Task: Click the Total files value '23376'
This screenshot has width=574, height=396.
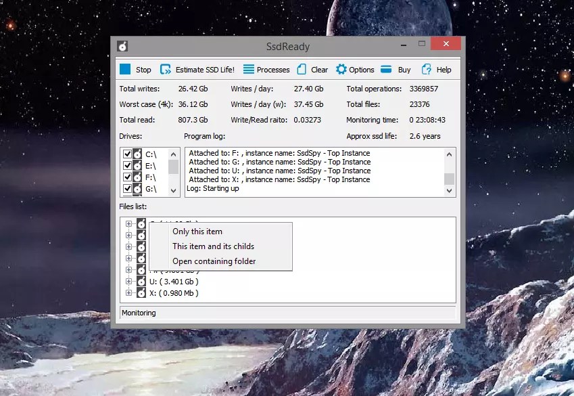Action: (420, 104)
